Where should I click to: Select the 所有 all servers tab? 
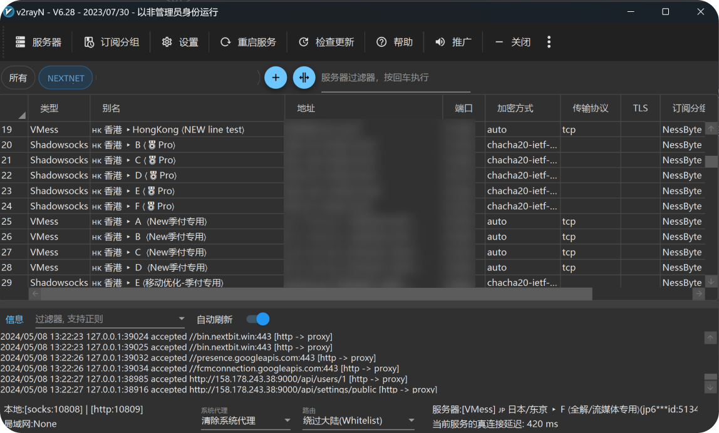pyautogui.click(x=18, y=78)
